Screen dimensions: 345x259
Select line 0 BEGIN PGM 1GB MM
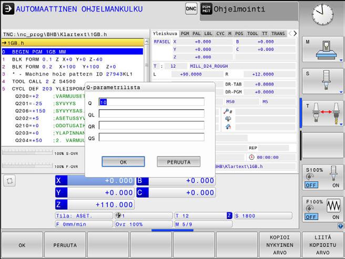pos(72,51)
